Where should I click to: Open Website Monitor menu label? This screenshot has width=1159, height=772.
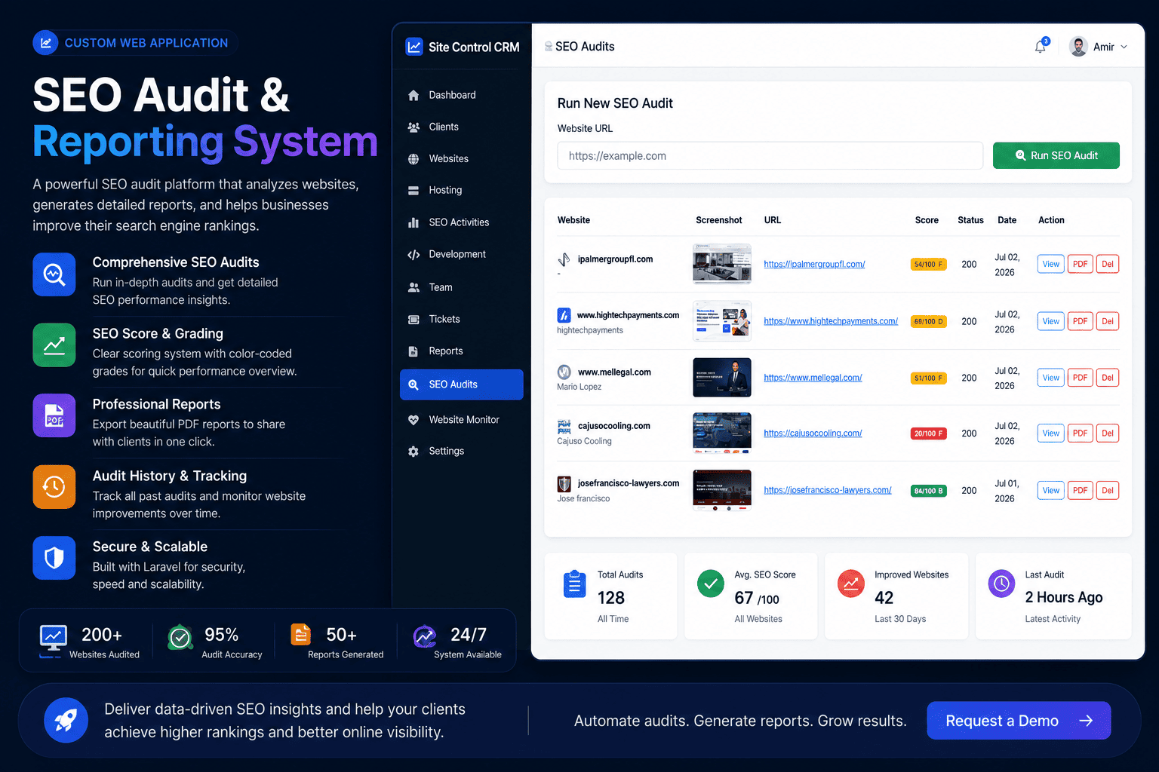[464, 420]
